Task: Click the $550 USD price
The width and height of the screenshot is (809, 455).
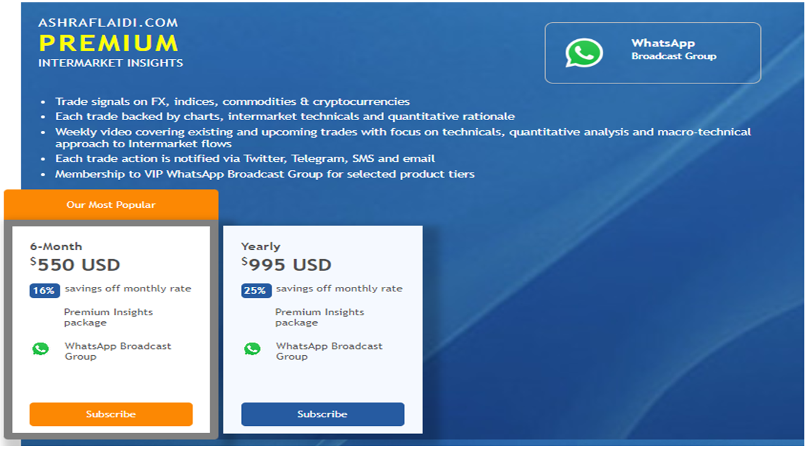Action: 75,265
